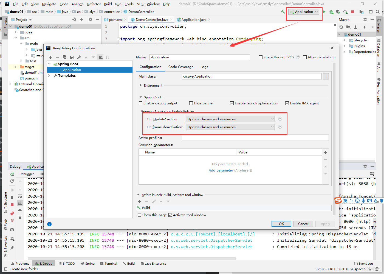Open Event Log in status bar
This screenshot has height=274, width=384.
point(364,264)
